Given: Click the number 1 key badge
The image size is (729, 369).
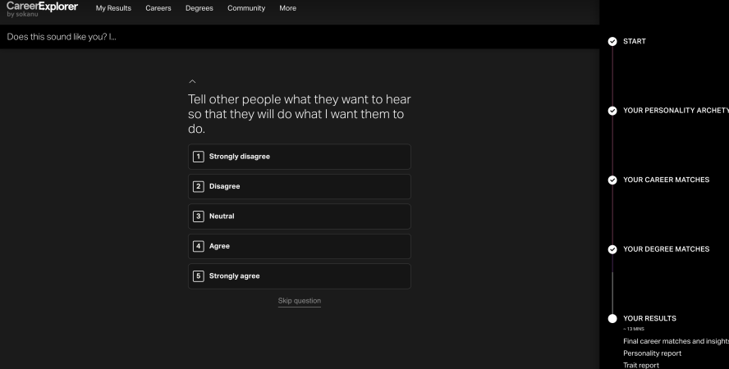Looking at the screenshot, I should point(198,157).
